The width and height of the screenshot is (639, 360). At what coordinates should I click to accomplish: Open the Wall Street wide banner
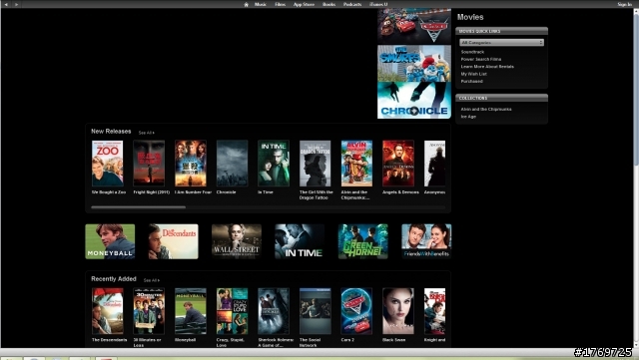click(x=237, y=241)
